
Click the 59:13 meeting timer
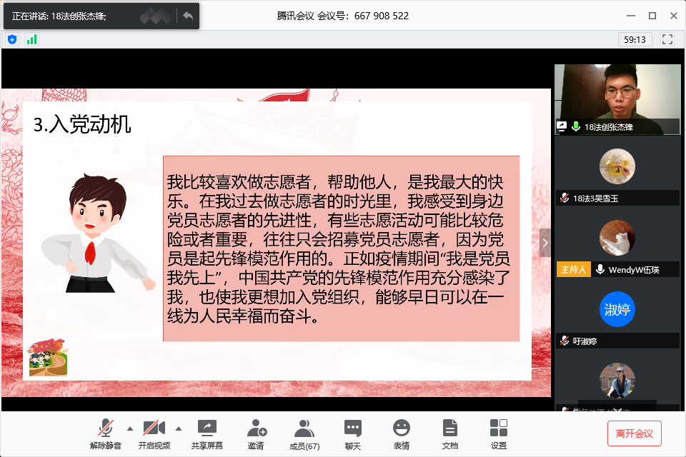[x=635, y=39]
